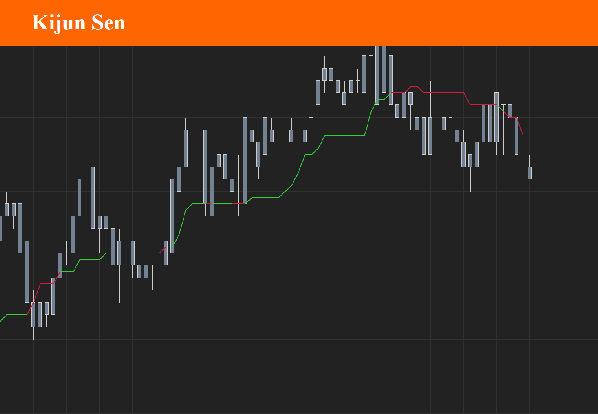Select the long red flat segment left of center
The height and width of the screenshot is (414, 598).
138,253
